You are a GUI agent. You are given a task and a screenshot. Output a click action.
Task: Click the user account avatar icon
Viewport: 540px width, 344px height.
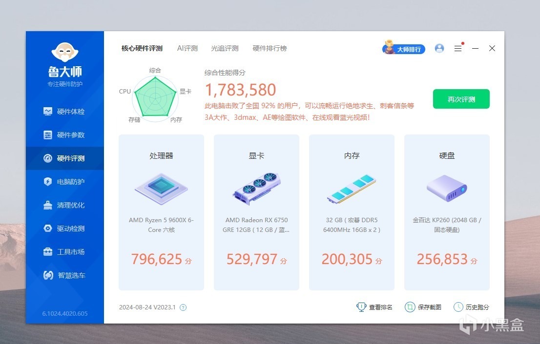click(x=439, y=48)
